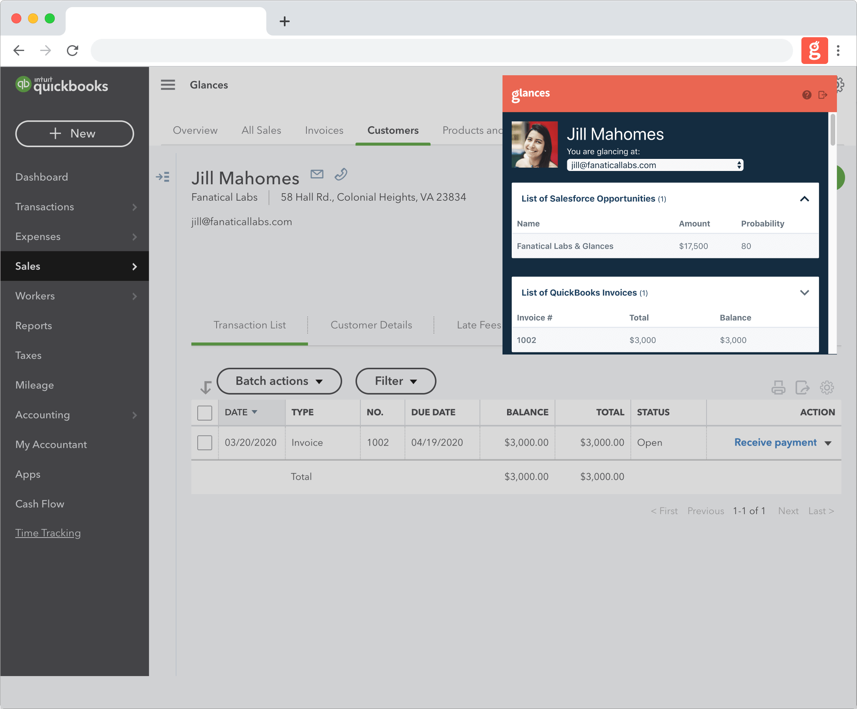The image size is (857, 709).
Task: Open the Filter dropdown
Action: click(396, 381)
